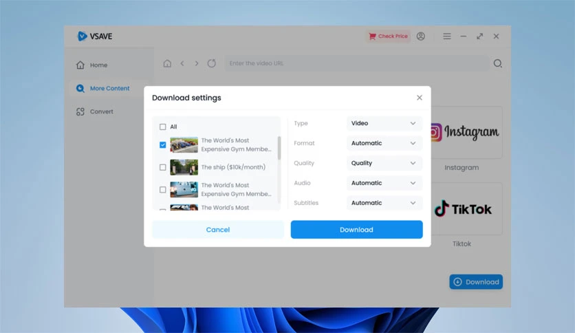
Task: Open the Type dropdown set to Video
Action: (x=384, y=123)
